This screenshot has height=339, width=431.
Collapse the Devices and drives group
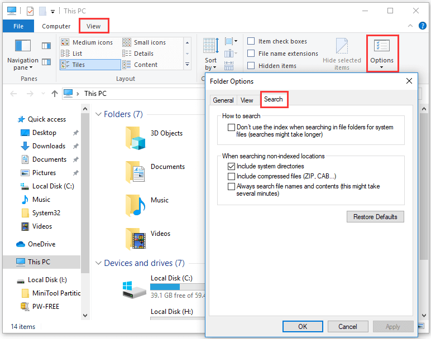coord(98,263)
